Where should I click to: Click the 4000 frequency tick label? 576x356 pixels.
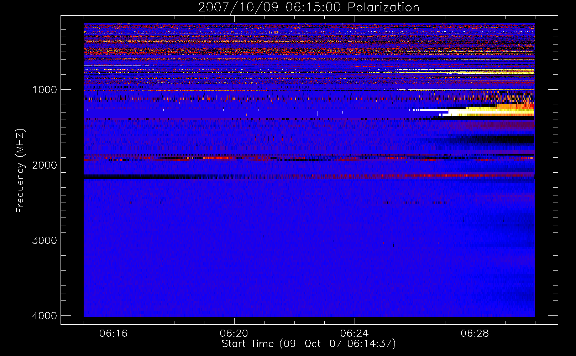(x=44, y=316)
